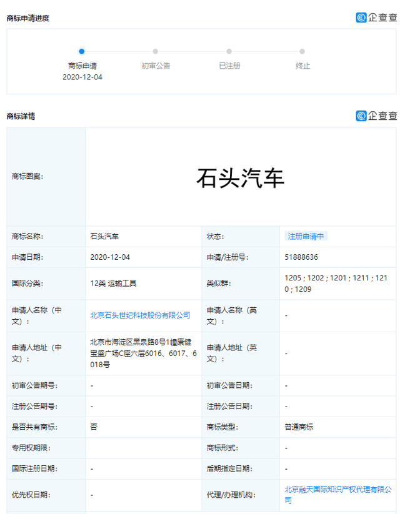The width and height of the screenshot is (400, 514).
Task: Click the 申请人名称（英文） field label
Action: 232,315
